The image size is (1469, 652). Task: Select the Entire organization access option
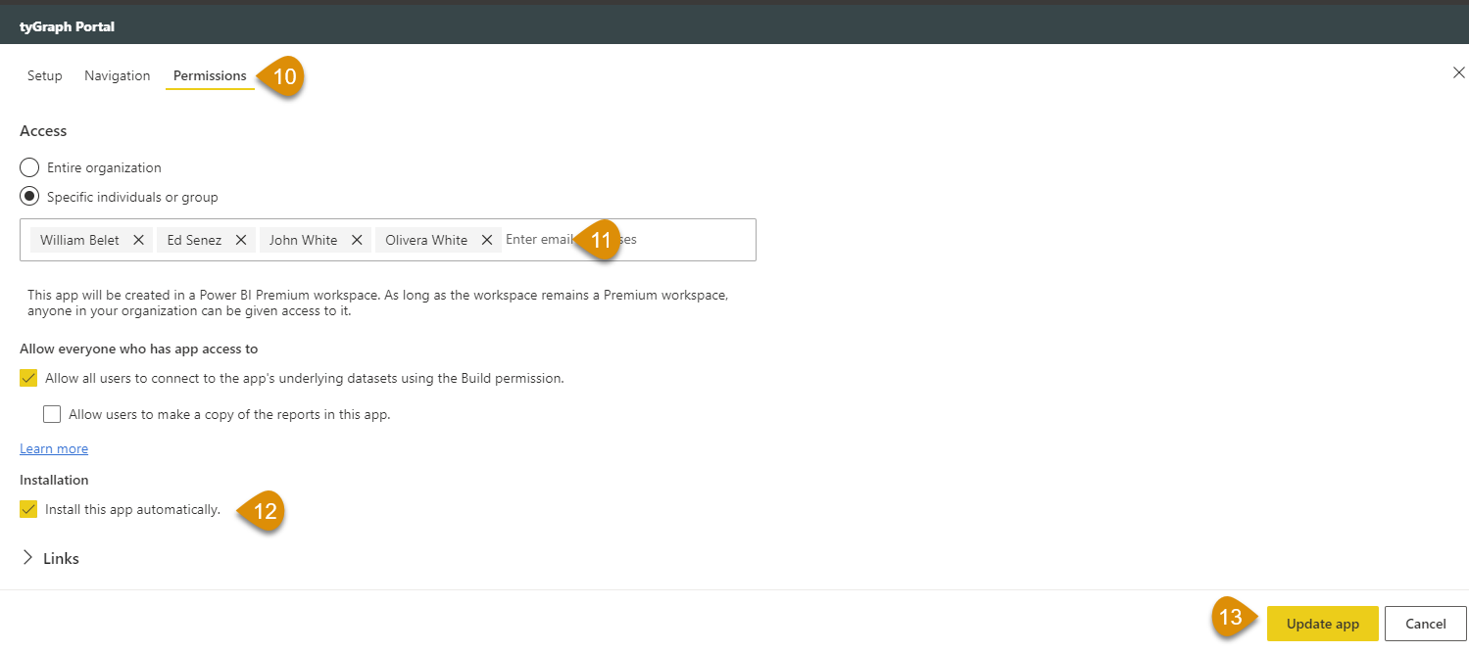pyautogui.click(x=29, y=167)
